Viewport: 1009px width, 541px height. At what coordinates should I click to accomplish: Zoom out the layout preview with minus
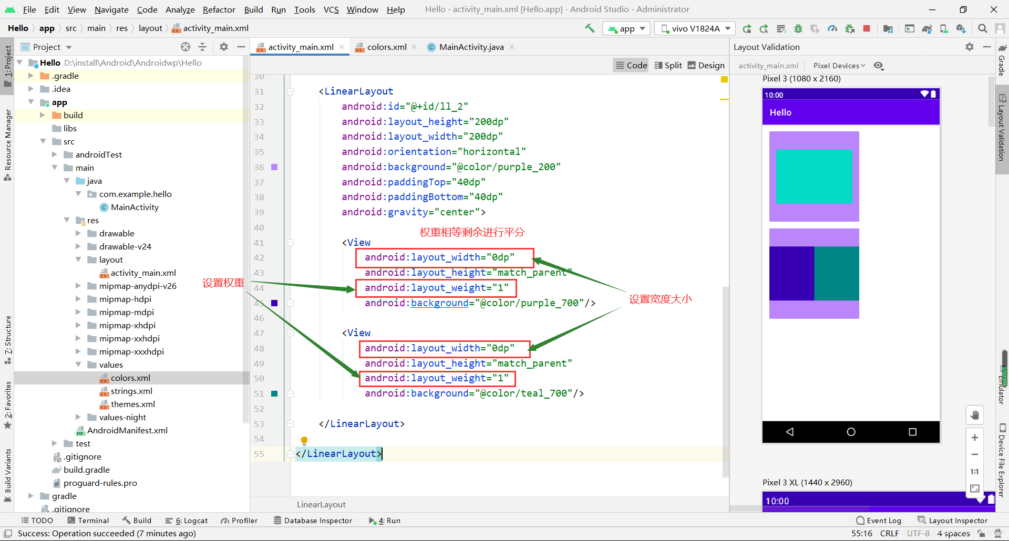(975, 454)
